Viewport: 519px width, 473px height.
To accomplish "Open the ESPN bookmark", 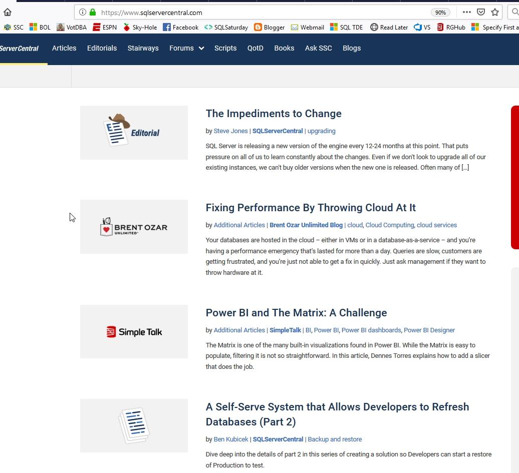I will click(105, 27).
